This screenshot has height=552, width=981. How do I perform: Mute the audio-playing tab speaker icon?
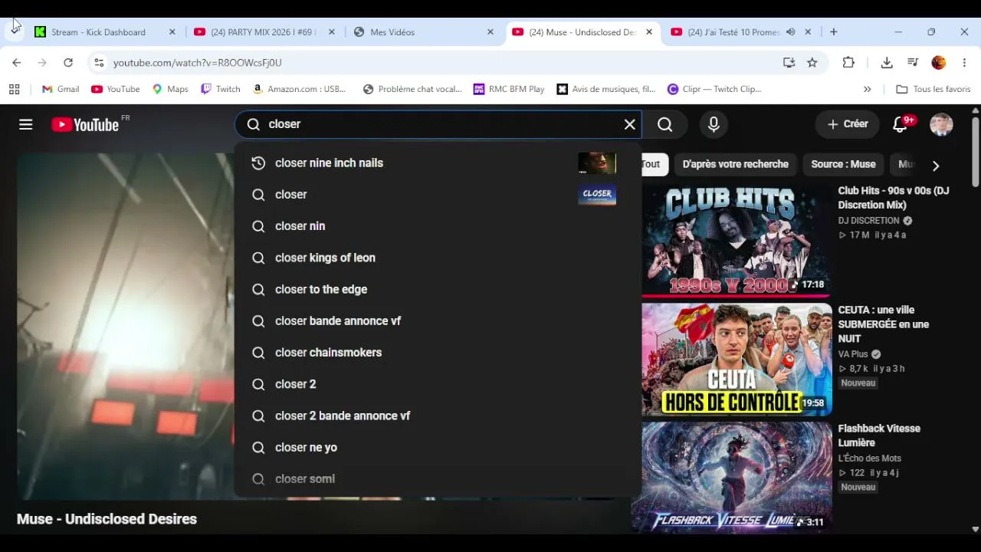pyautogui.click(x=790, y=32)
